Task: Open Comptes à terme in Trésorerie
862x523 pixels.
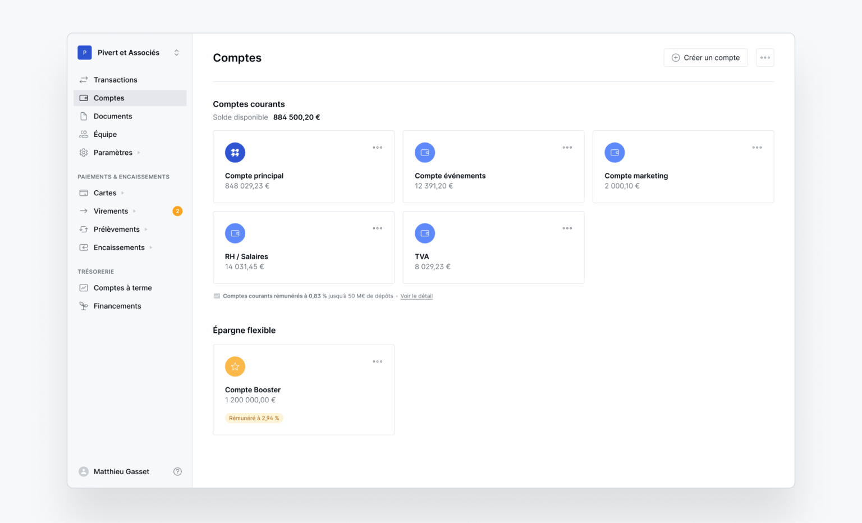Action: (84, 287)
